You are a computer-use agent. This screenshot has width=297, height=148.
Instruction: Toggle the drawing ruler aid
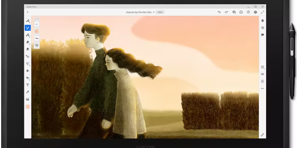[262, 135]
